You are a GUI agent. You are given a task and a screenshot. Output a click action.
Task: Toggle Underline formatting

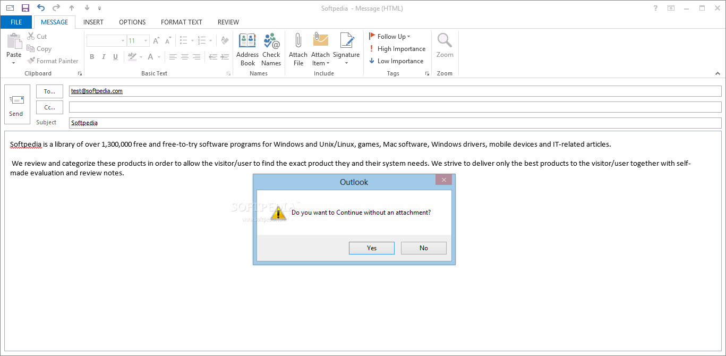[115, 57]
